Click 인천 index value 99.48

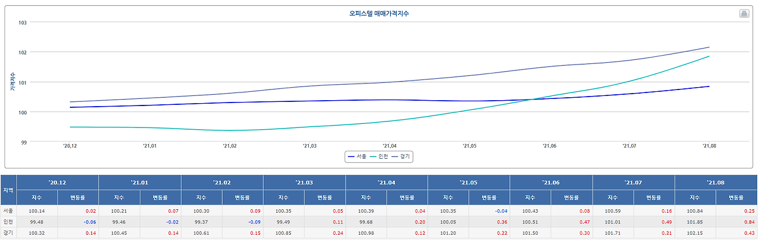[37, 221]
